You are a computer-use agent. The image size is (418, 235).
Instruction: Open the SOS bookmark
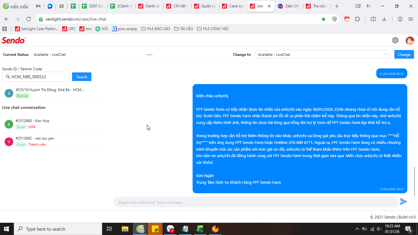click(102, 29)
